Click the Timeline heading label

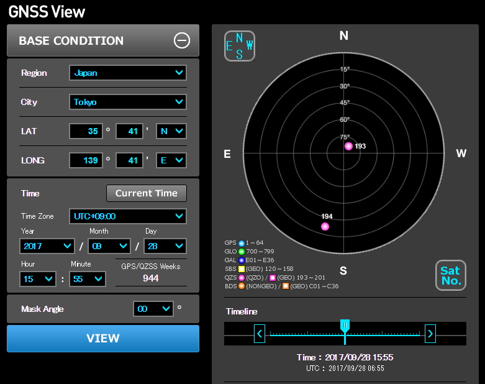(x=242, y=311)
